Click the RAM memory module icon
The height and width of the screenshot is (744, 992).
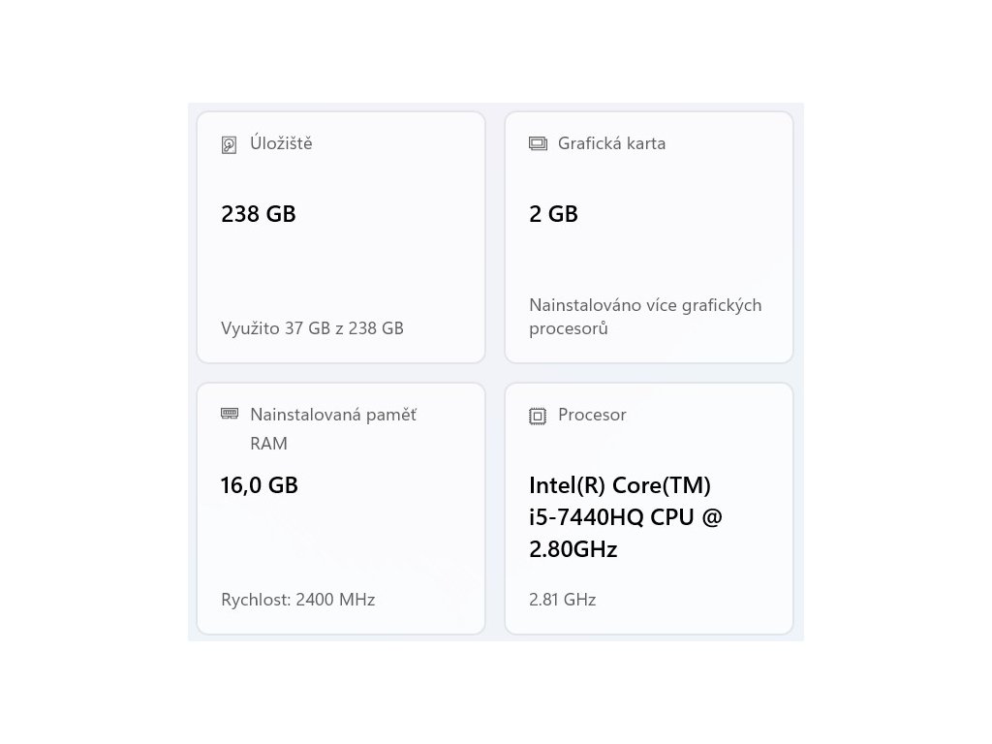230,413
